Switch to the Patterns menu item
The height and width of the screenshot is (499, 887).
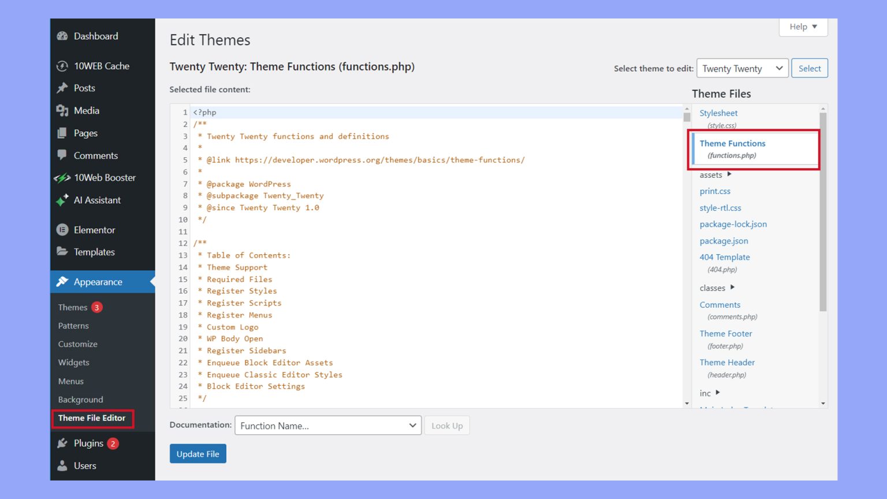(x=73, y=325)
